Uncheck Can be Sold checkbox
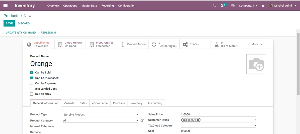The image size is (300, 134). point(32,73)
